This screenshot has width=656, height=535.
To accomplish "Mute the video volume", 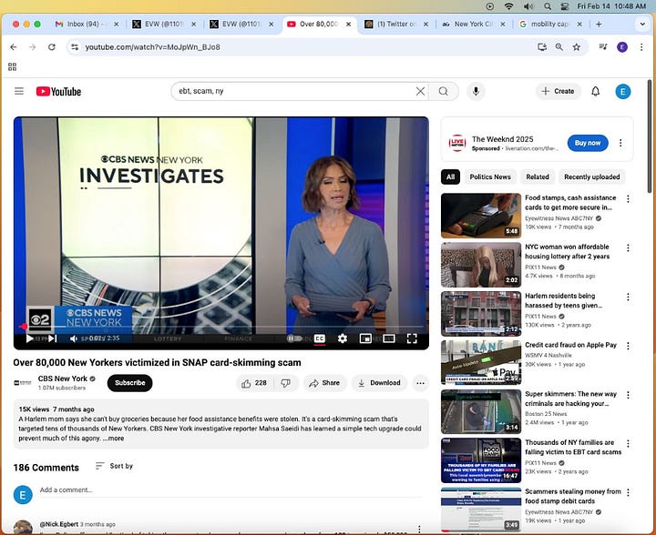I will click(74, 338).
